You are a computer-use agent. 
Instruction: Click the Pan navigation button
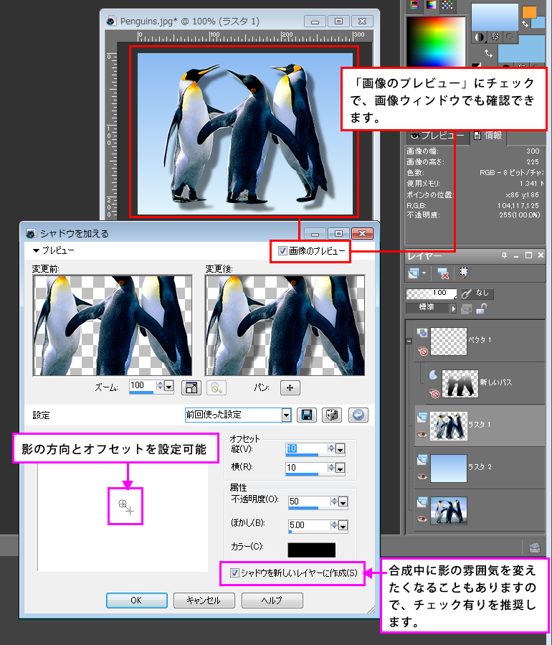(x=290, y=387)
